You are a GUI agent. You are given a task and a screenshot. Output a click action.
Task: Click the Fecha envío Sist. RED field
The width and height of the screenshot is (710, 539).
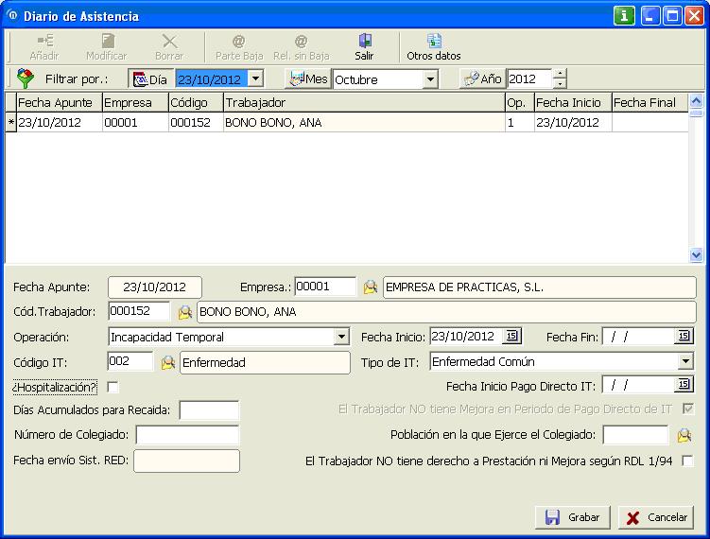click(186, 461)
